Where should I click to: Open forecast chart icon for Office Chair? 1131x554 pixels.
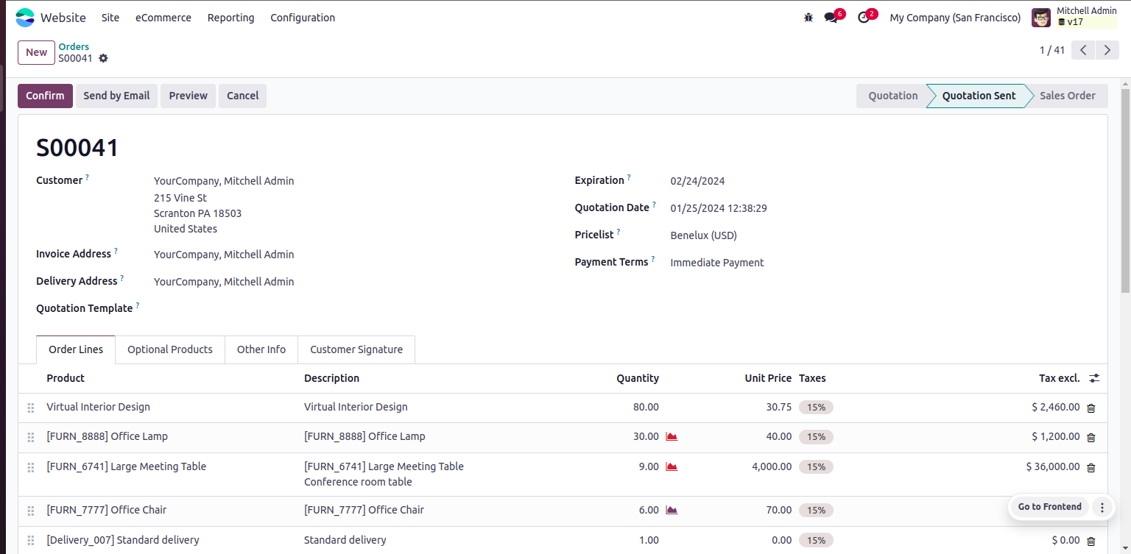click(672, 510)
